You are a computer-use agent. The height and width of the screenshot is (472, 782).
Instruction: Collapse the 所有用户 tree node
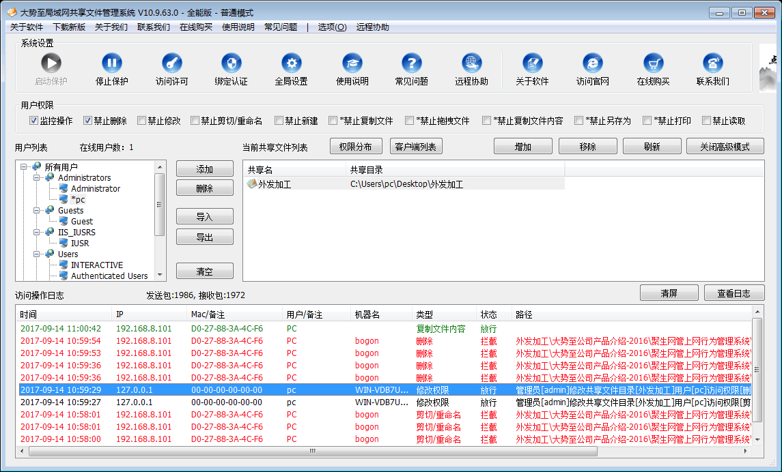pos(25,167)
